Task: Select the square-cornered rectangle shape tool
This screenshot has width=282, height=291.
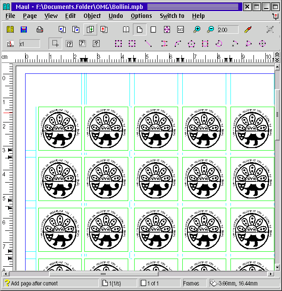Action: coord(118,44)
